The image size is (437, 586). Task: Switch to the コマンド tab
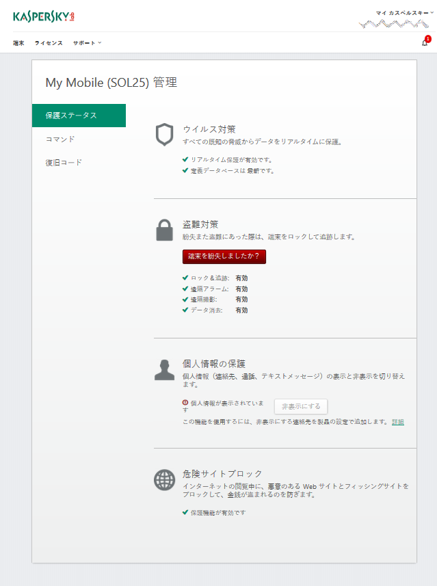[x=60, y=139]
